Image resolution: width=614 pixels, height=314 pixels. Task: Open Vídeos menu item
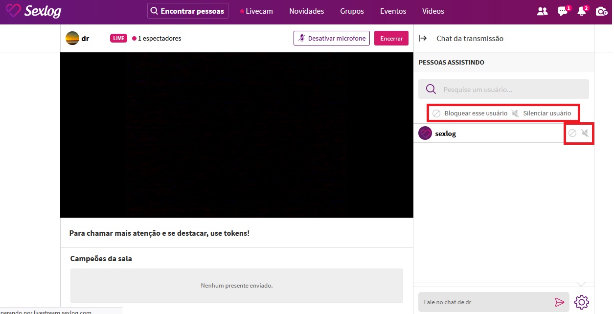pos(433,11)
